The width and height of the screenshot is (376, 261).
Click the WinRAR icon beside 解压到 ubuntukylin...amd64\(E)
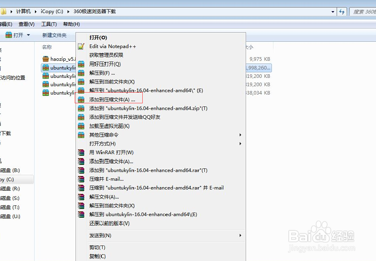[x=81, y=214]
